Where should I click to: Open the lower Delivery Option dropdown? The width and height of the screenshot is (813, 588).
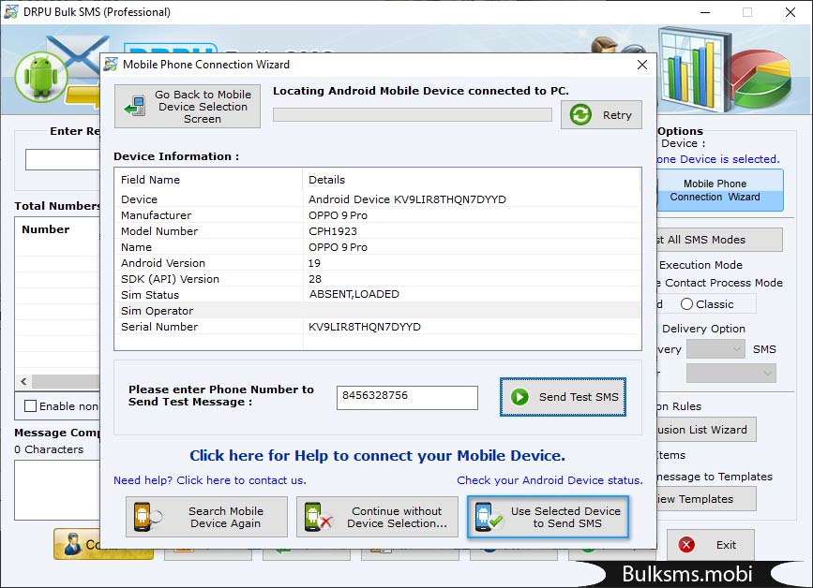731,374
